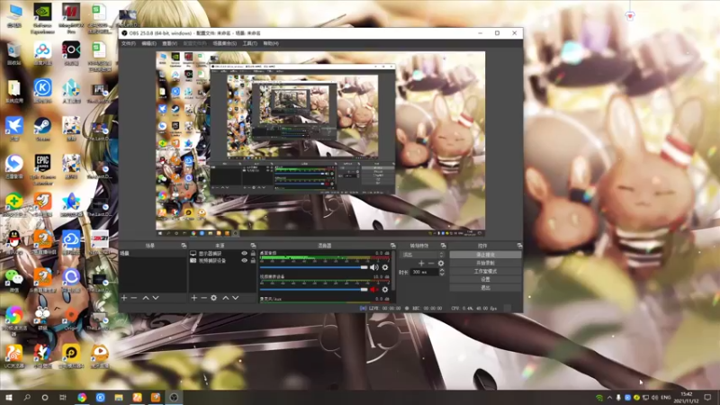The height and width of the screenshot is (405, 720).
Task: Open the 工具(T) menu in OBS
Action: click(250, 43)
